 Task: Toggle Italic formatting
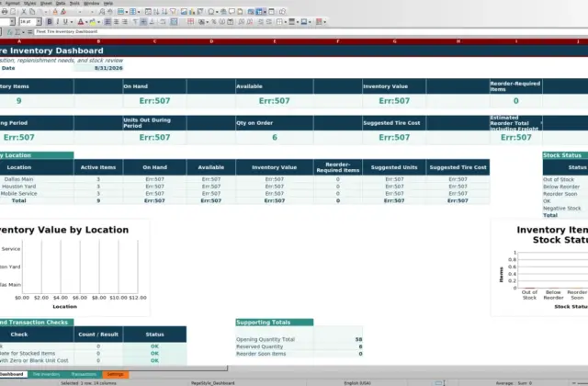pyautogui.click(x=57, y=22)
